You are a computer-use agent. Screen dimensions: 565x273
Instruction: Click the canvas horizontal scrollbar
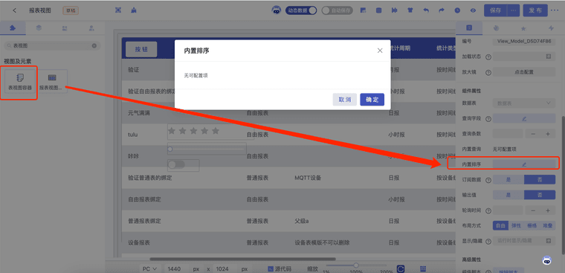tap(242, 259)
